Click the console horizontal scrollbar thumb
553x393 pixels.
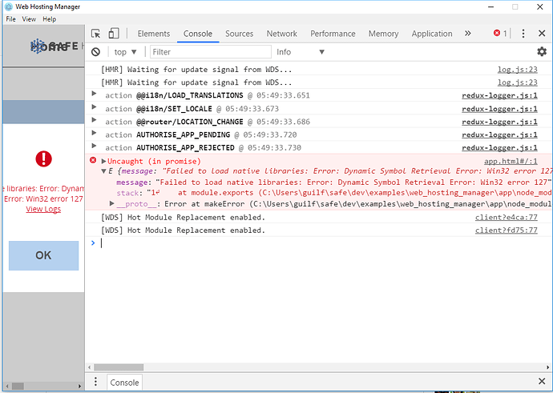point(119,367)
